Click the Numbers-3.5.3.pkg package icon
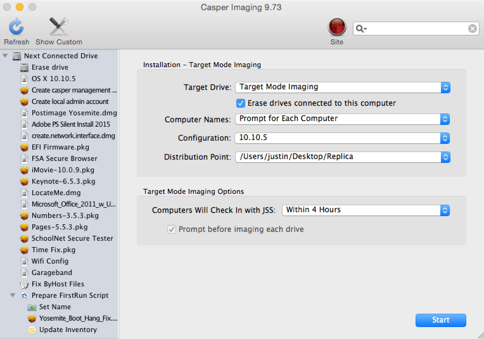The height and width of the screenshot is (339, 484). 24,216
